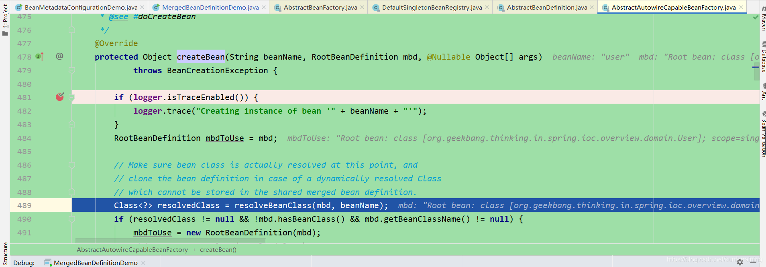766x267 pixels.
Task: Click the vertical editor scrollbar thumb
Action: (756, 72)
